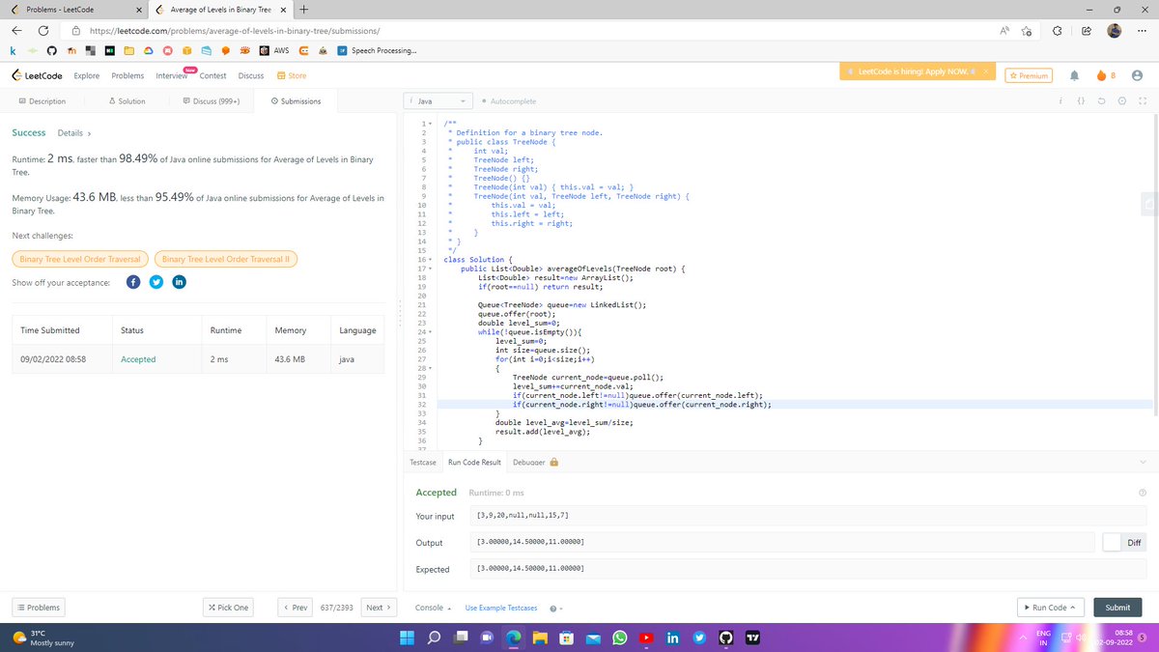Fold the Solution class at line 16
Viewport: 1159px width, 652px height.
click(x=430, y=260)
